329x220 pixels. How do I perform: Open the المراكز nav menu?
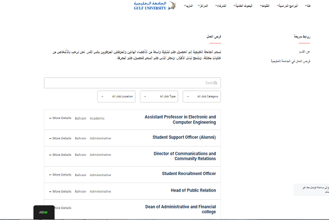203,5
